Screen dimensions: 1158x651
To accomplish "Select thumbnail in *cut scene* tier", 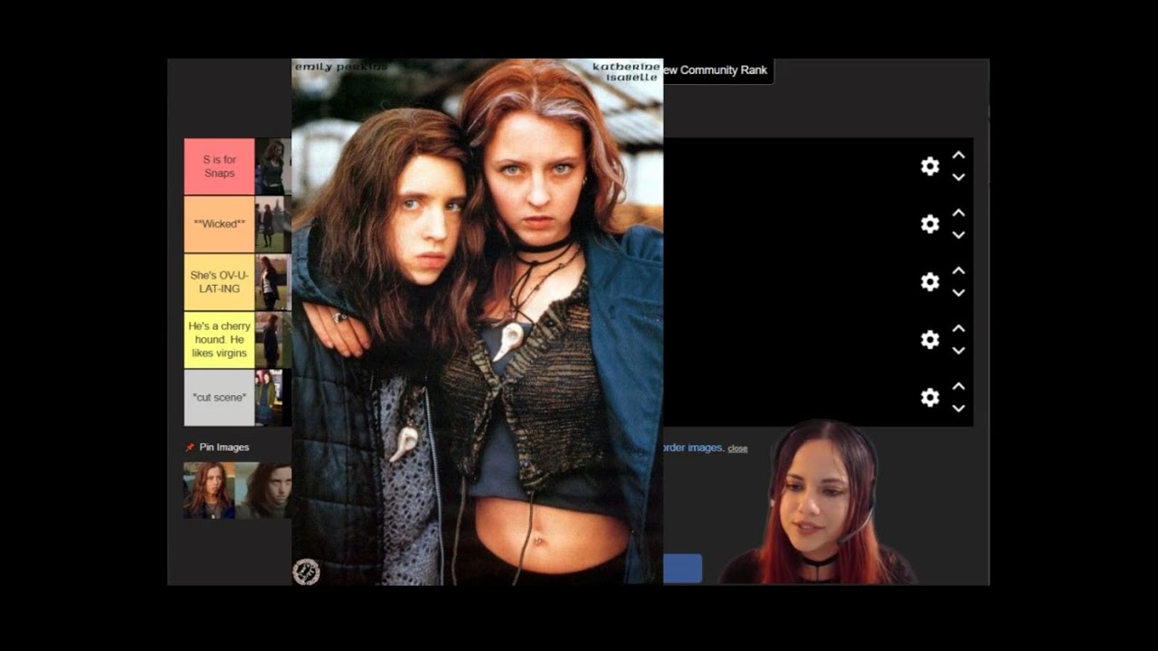I will pyautogui.click(x=273, y=398).
